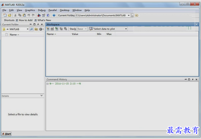Expand the Current Folder path dropdown

pos(129,15)
